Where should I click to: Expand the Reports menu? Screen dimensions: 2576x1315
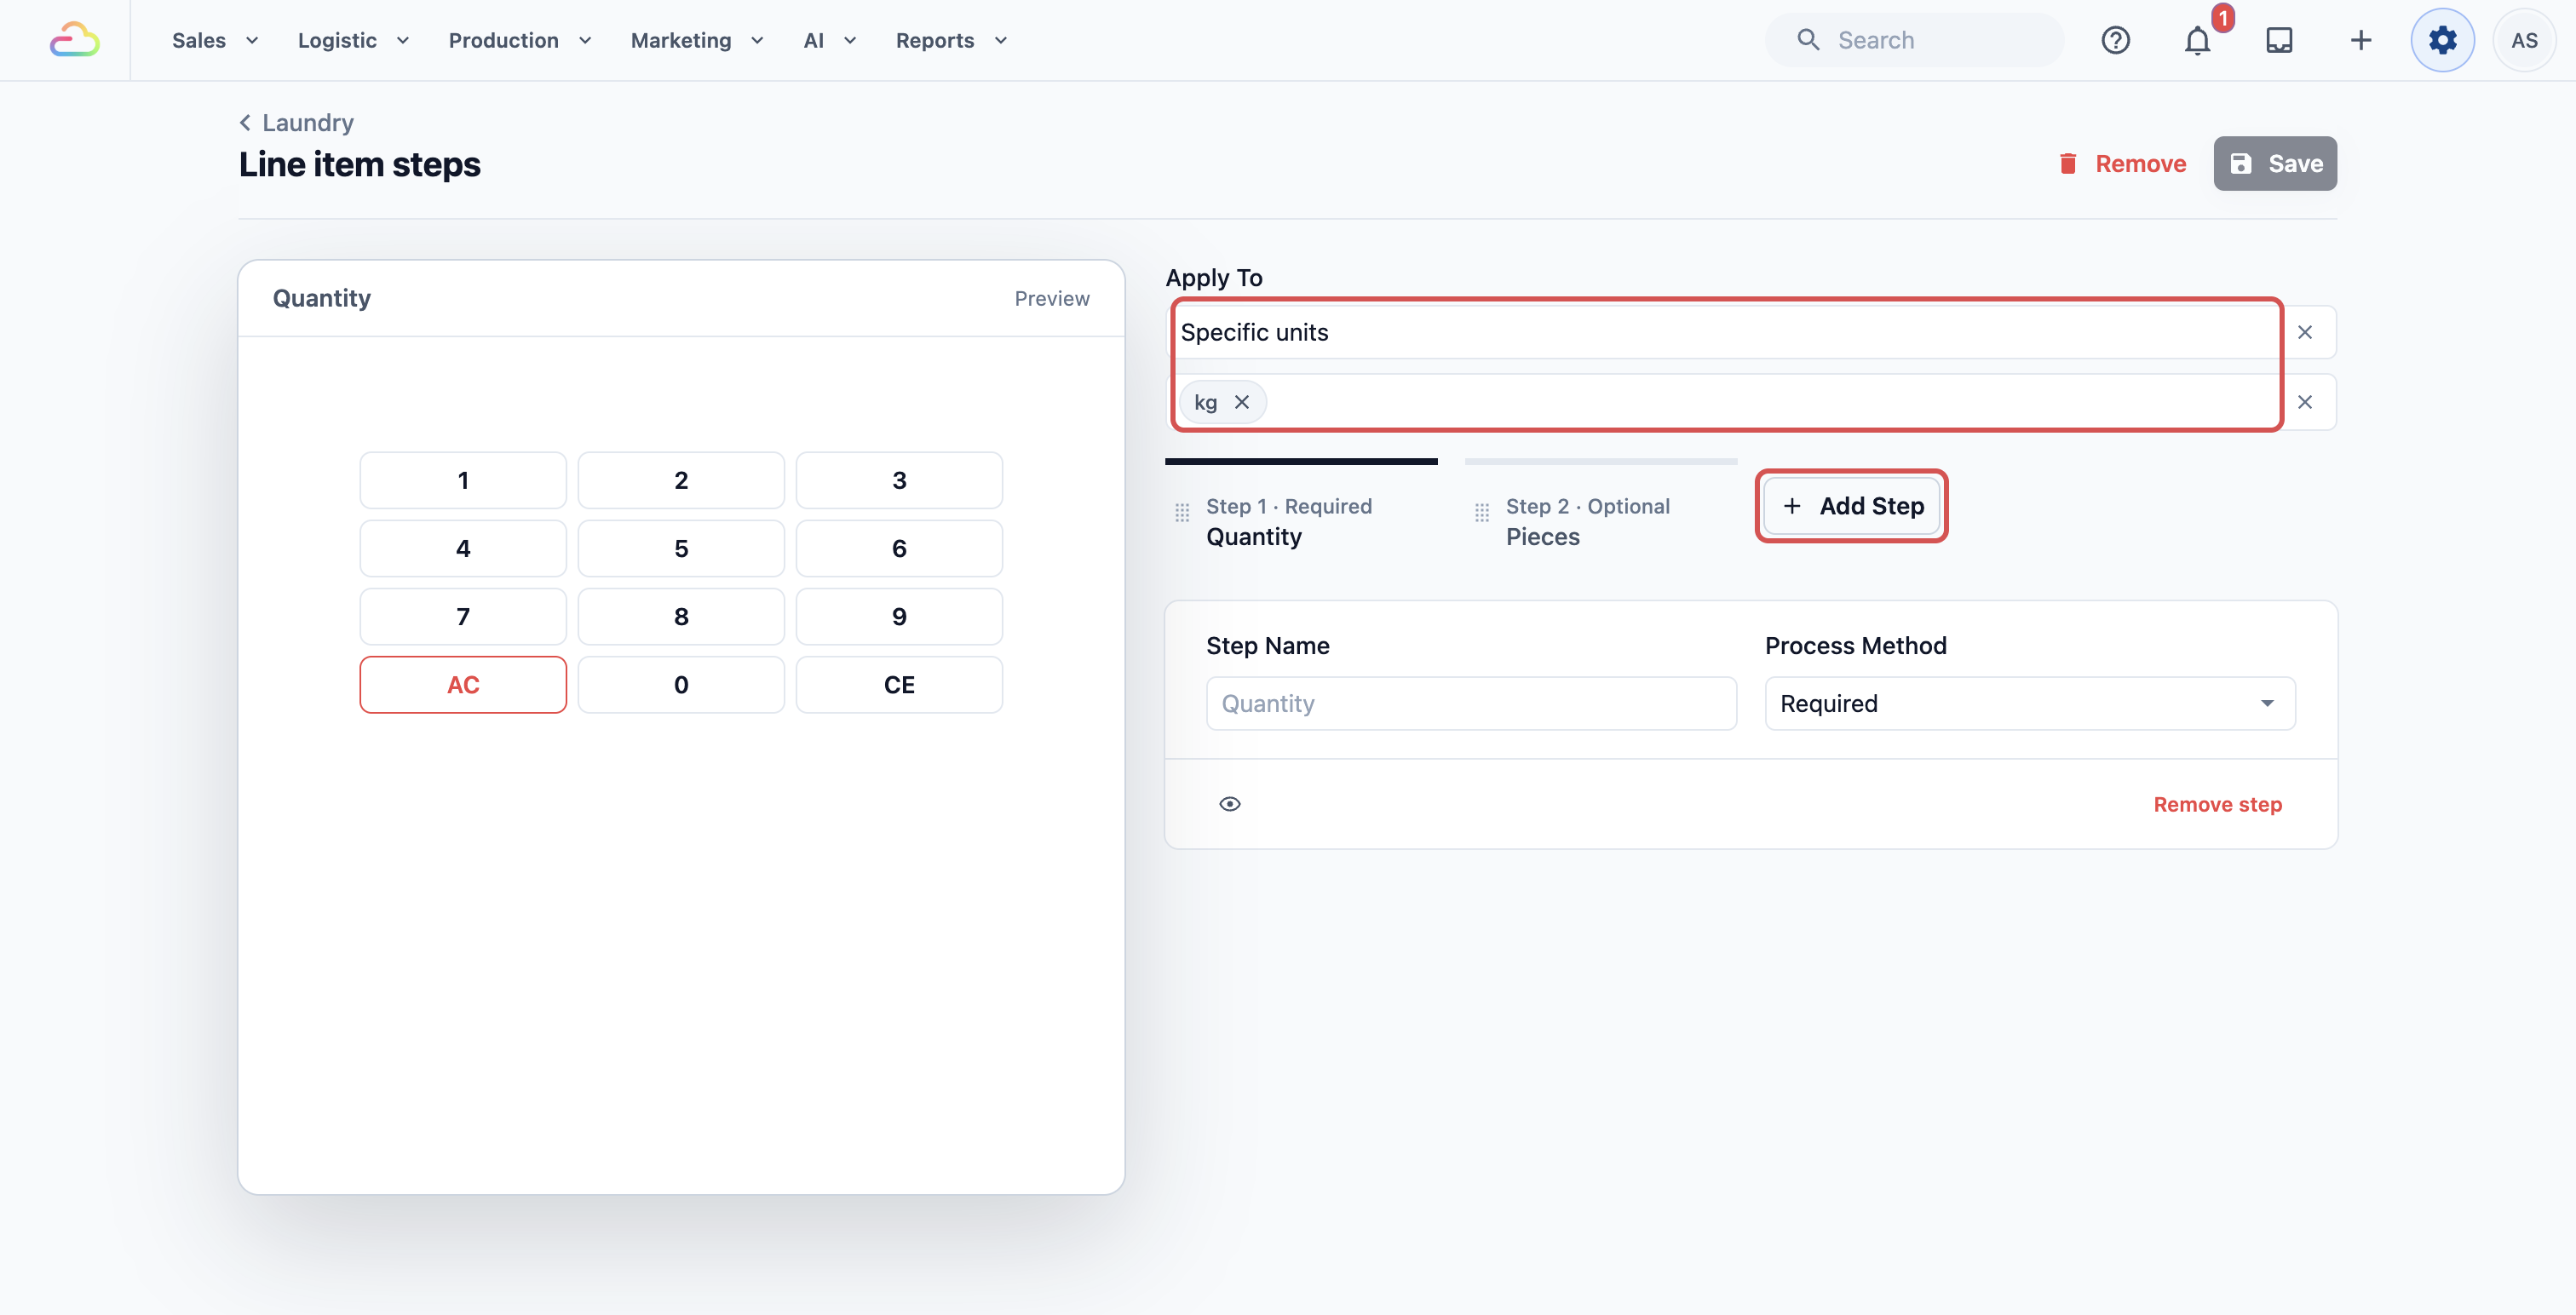(951, 40)
